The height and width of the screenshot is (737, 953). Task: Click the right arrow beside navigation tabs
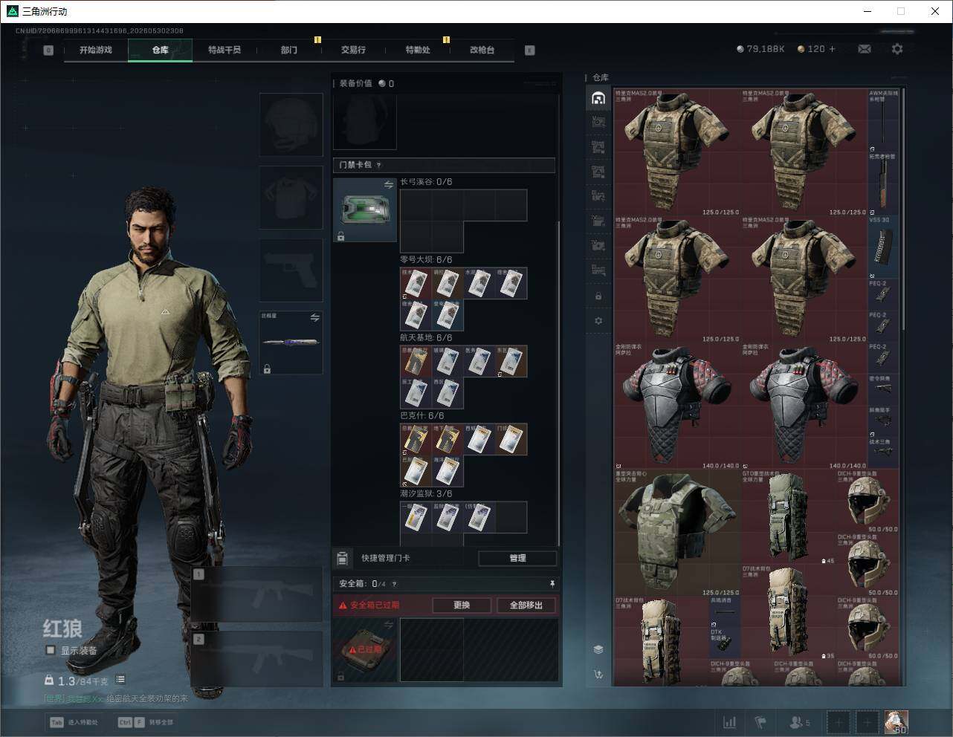[530, 51]
